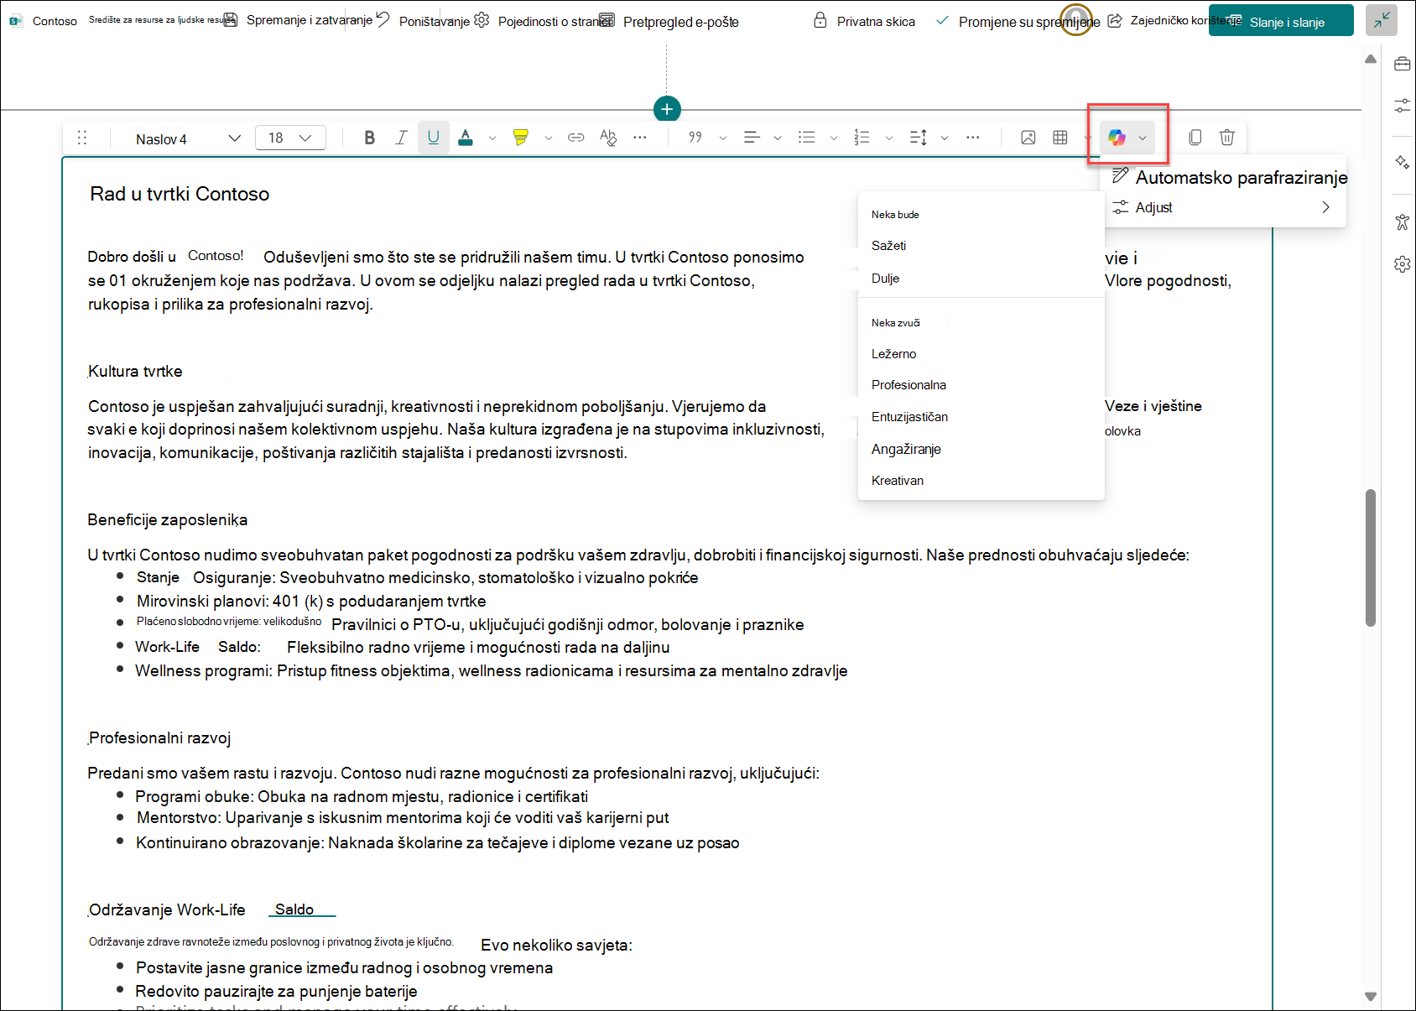Open the font size 18 dropdown
This screenshot has height=1011, width=1416.
tap(290, 138)
